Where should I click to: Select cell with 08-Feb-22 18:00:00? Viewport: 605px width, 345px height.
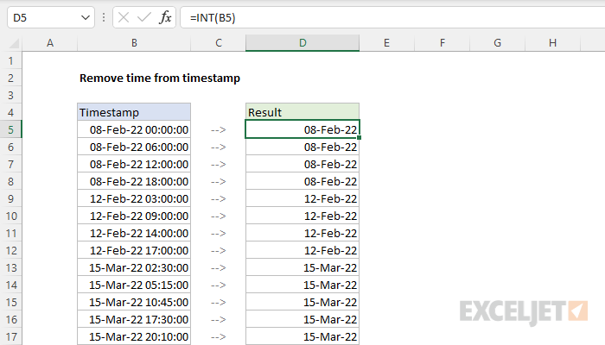134,181
